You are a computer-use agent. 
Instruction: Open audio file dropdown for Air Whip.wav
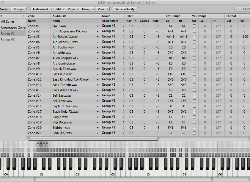point(98,53)
